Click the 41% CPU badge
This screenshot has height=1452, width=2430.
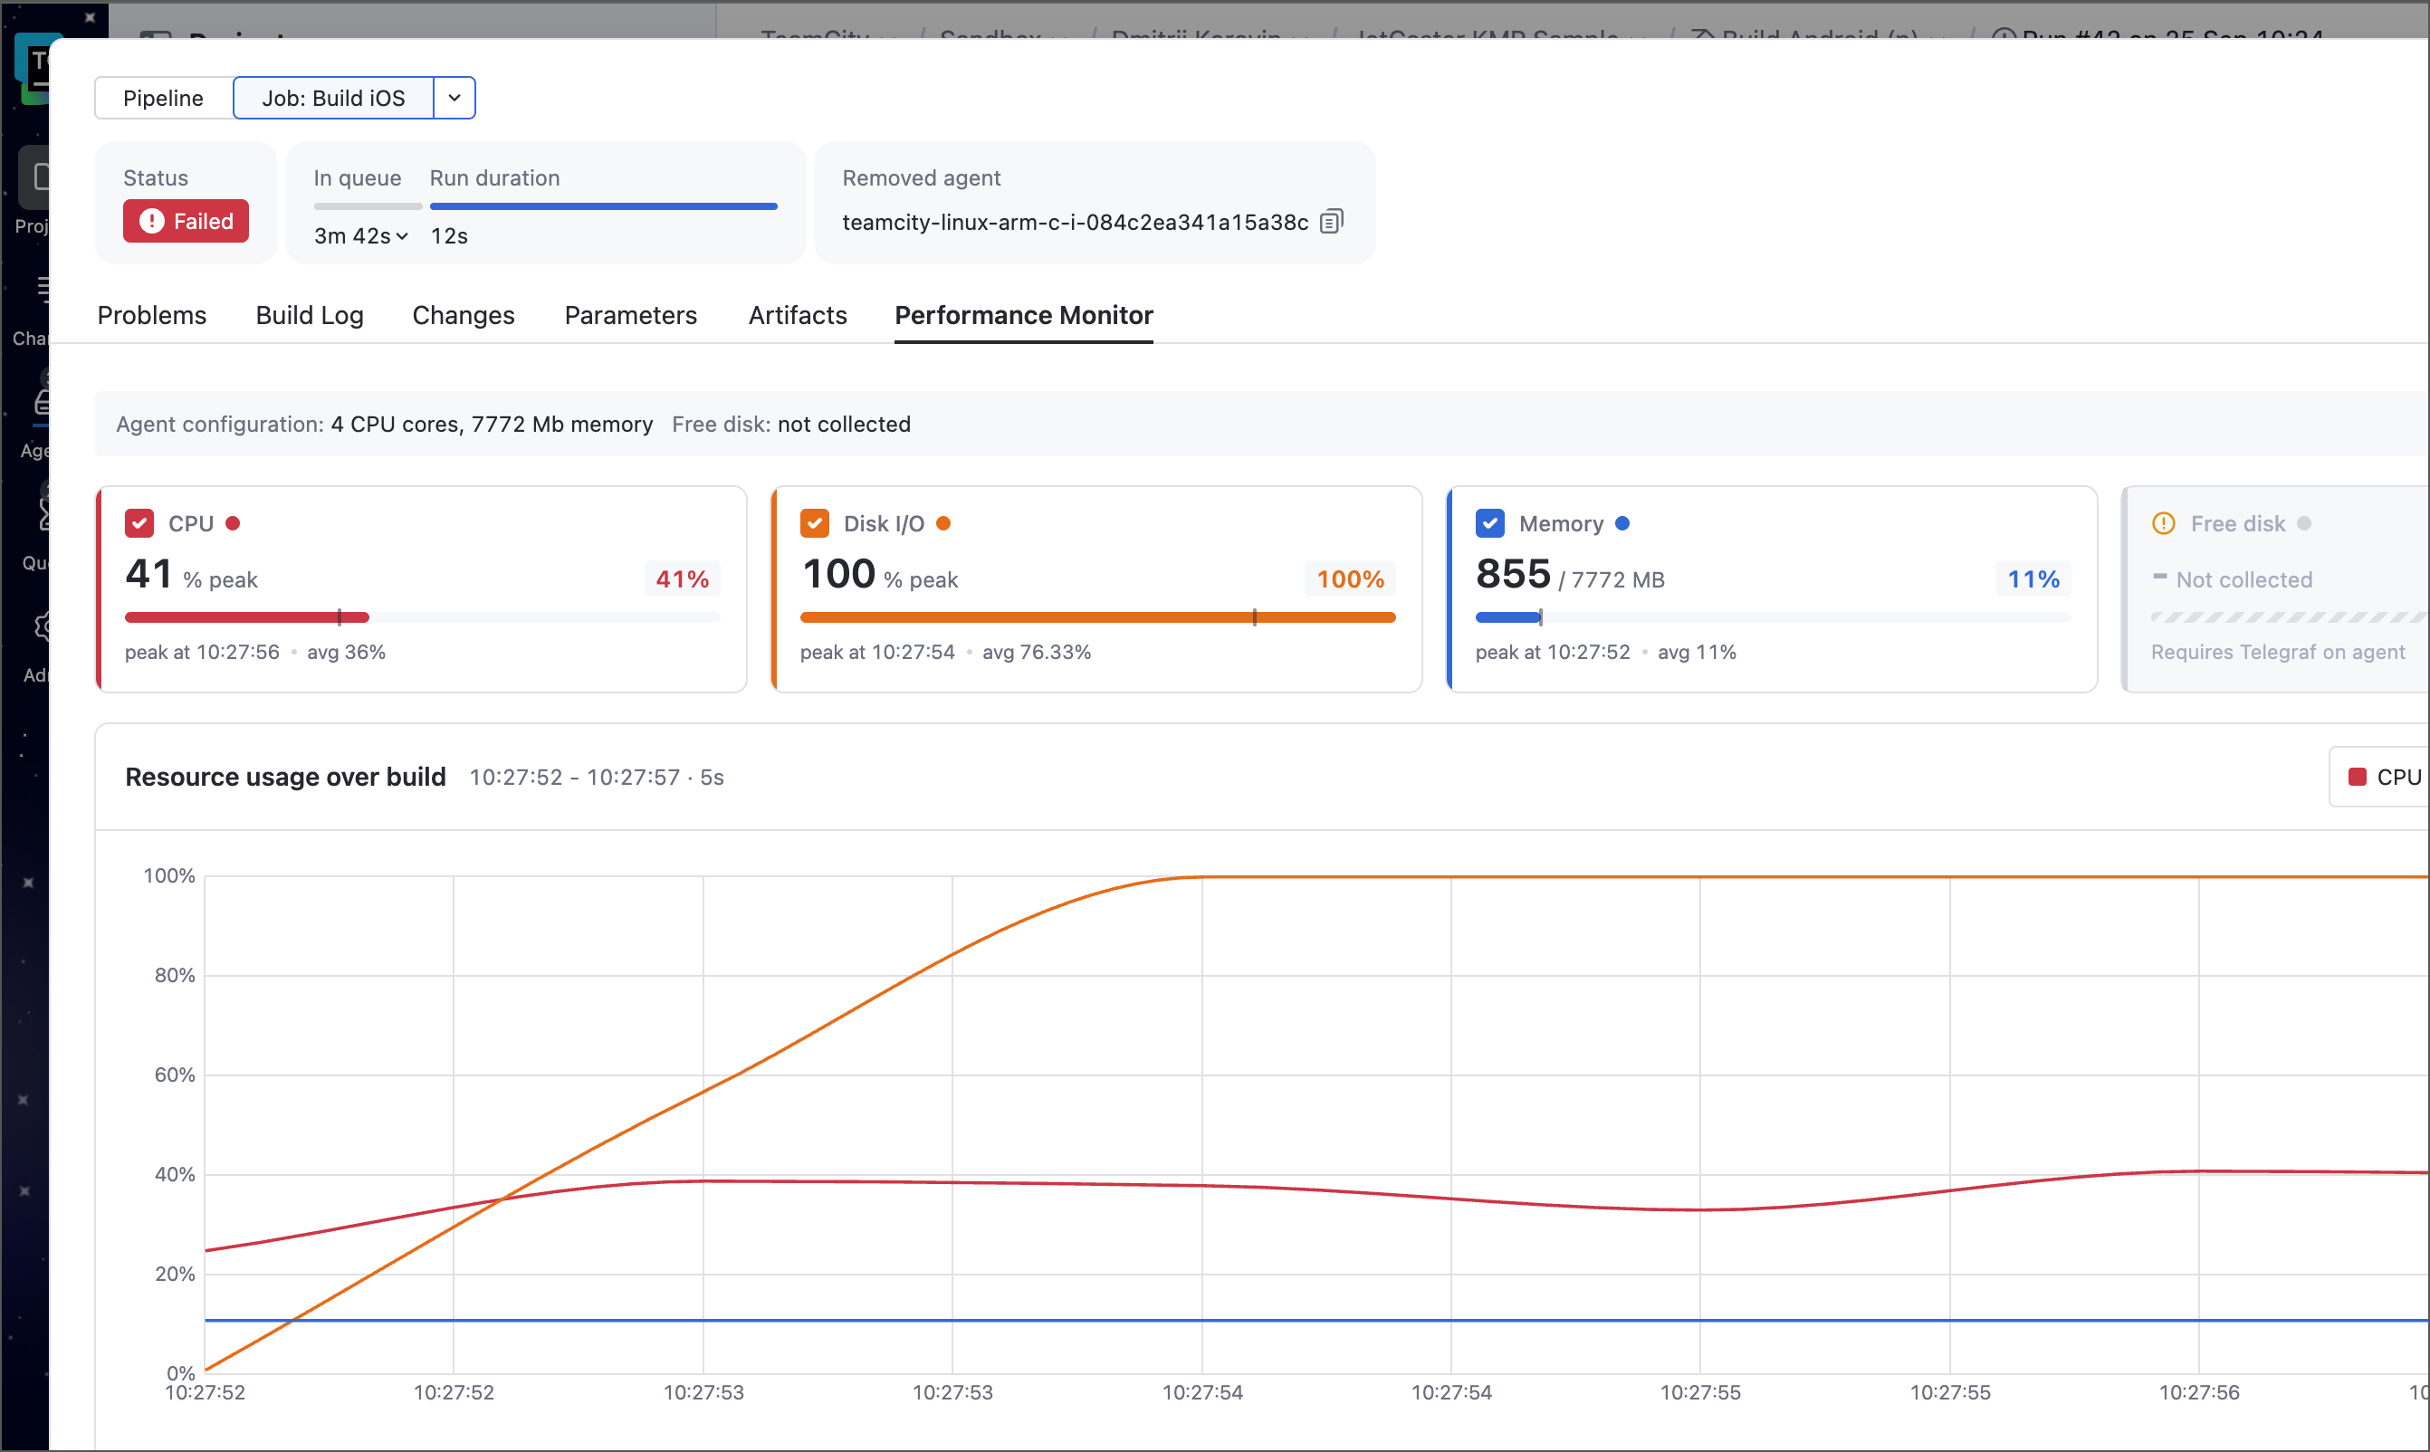coord(682,579)
